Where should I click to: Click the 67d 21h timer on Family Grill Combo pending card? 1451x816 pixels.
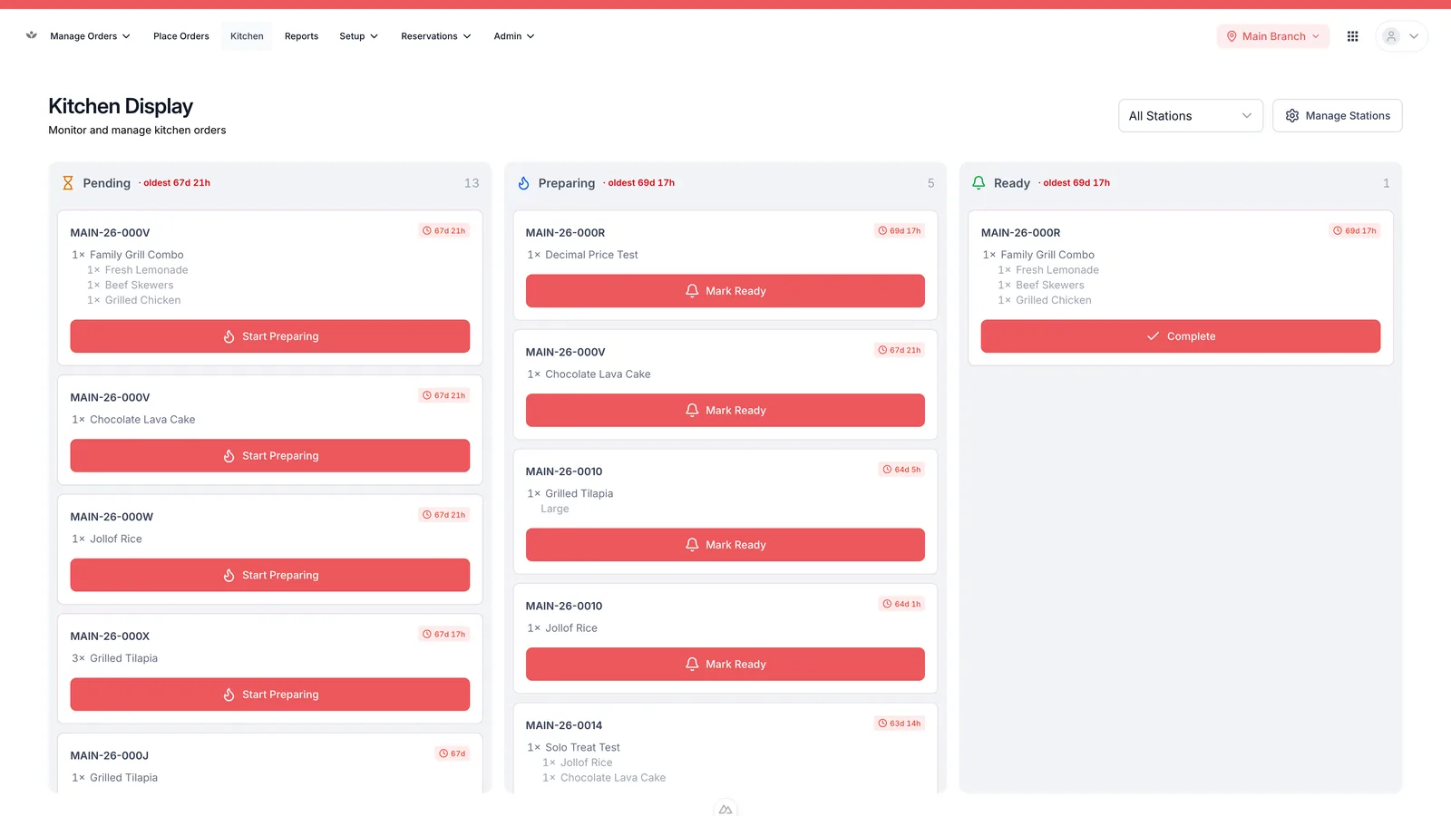(444, 231)
